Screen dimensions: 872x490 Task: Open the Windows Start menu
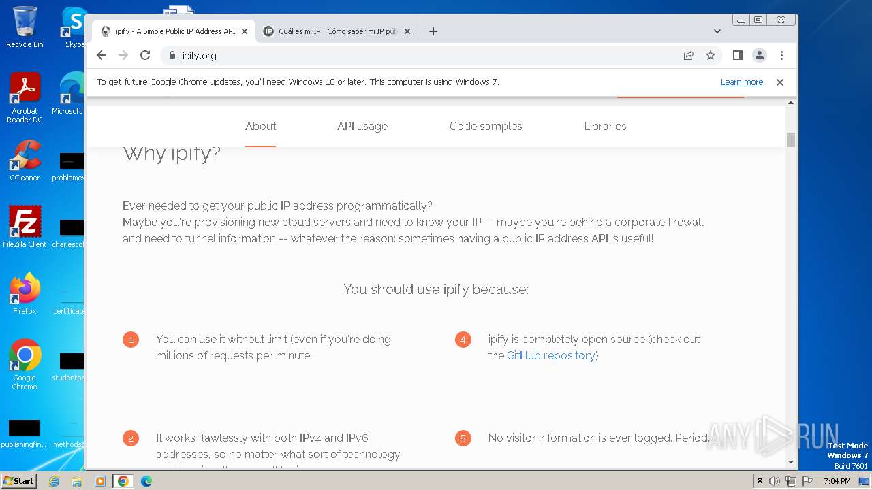(x=18, y=480)
